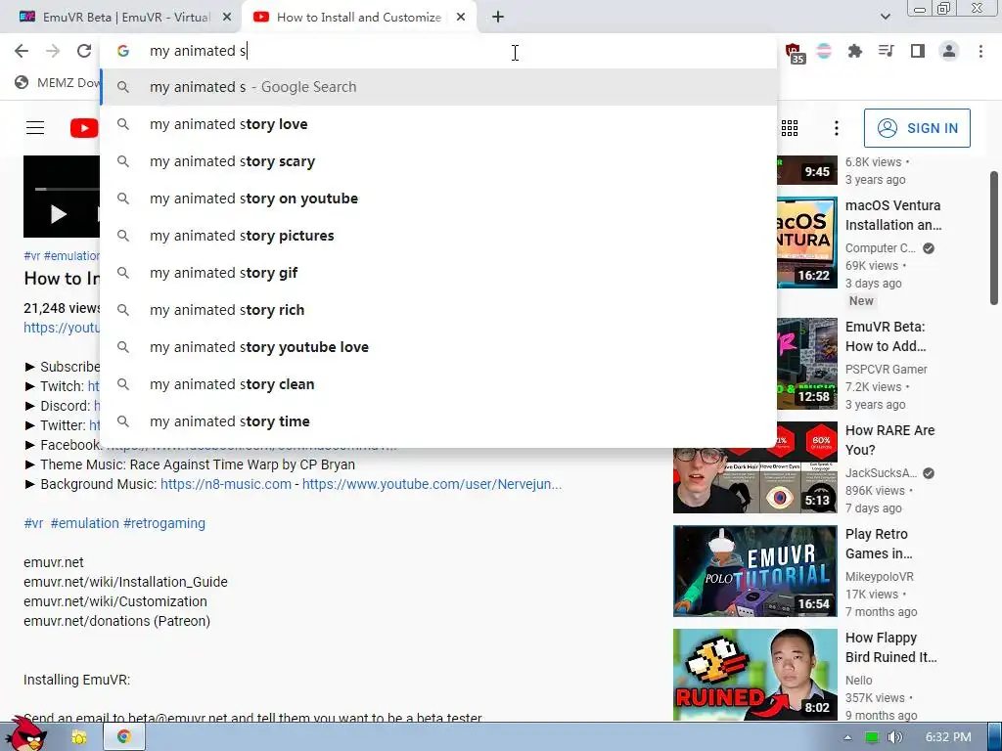Open the volume speaker tray icon
The width and height of the screenshot is (1002, 751).
[895, 737]
